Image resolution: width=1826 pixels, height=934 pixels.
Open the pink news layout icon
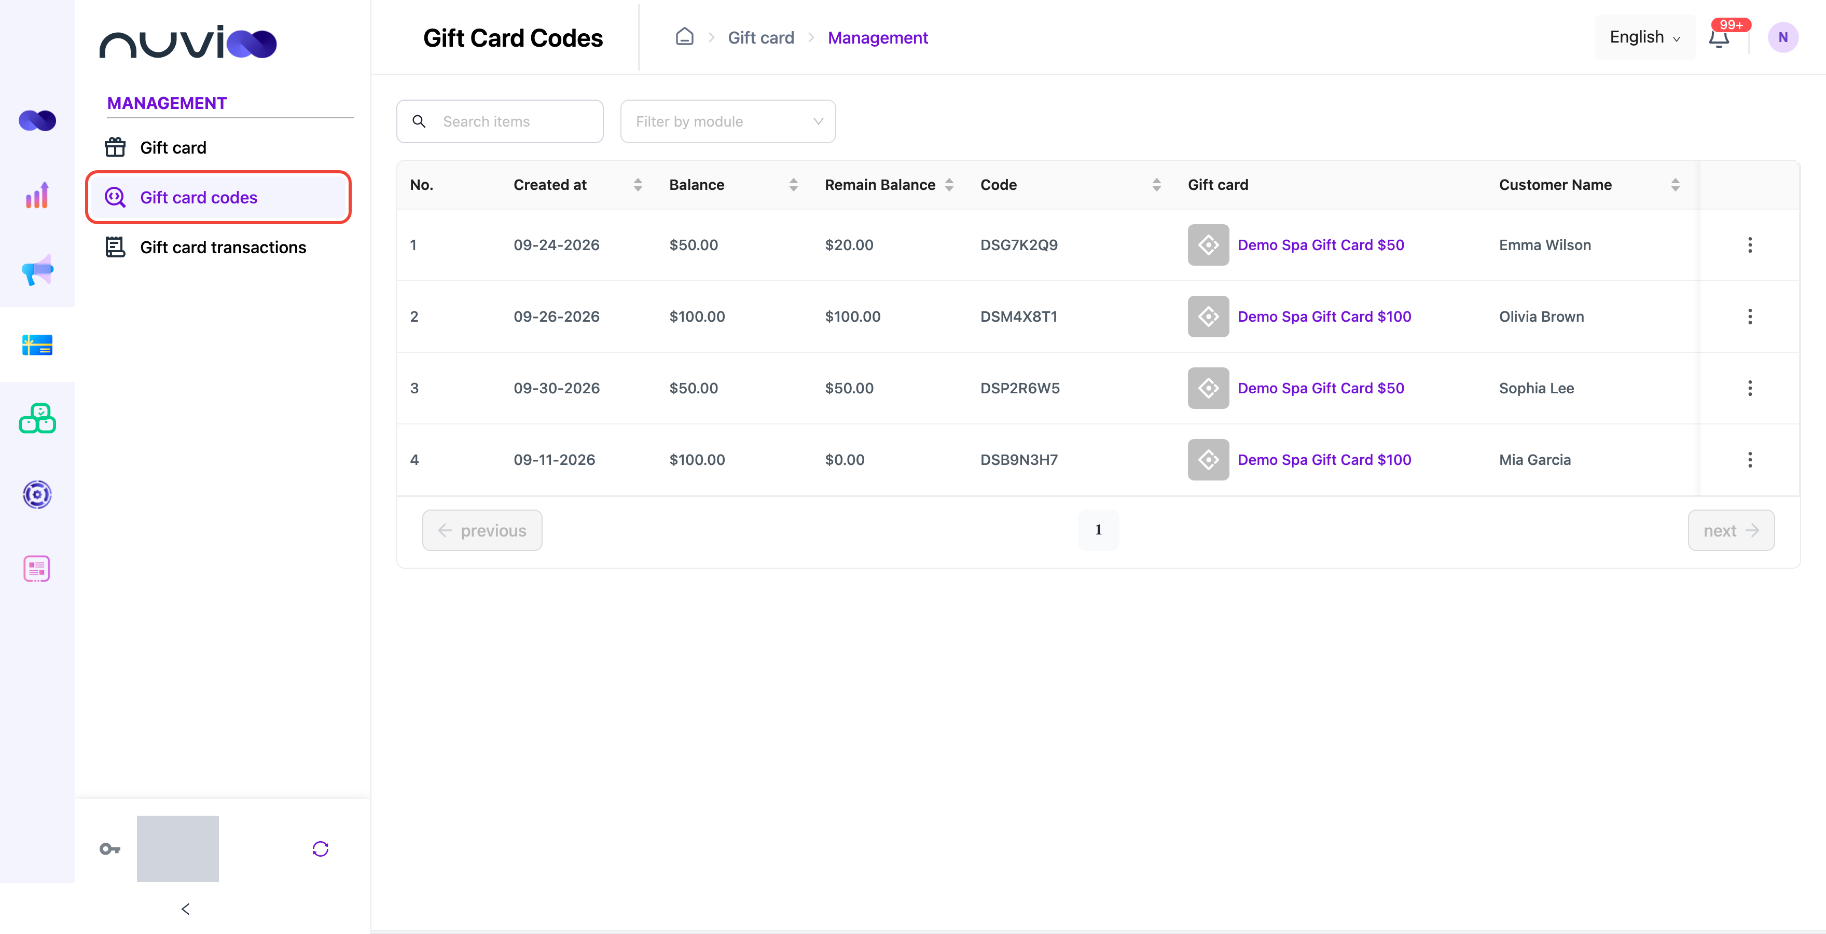[x=37, y=569]
